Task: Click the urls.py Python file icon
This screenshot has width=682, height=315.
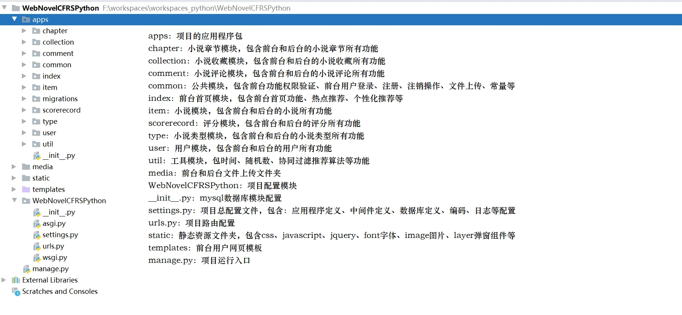Action: pos(37,246)
